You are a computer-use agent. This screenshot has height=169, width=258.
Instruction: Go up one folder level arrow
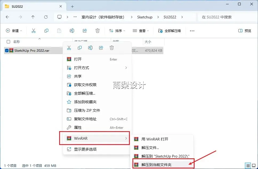pos(33,17)
